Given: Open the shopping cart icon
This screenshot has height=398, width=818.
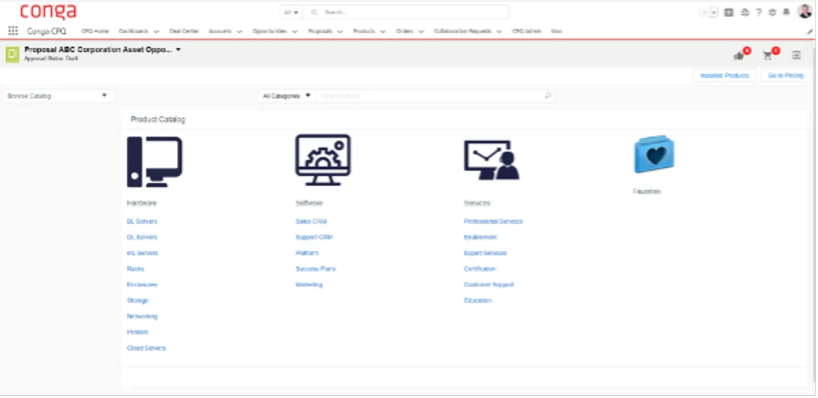Looking at the screenshot, I should [768, 55].
